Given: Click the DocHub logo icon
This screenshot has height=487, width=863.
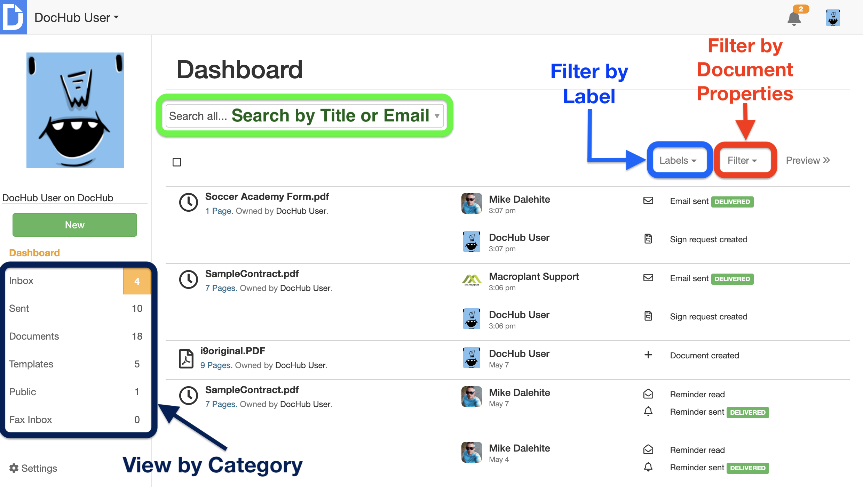Looking at the screenshot, I should click(x=14, y=17).
